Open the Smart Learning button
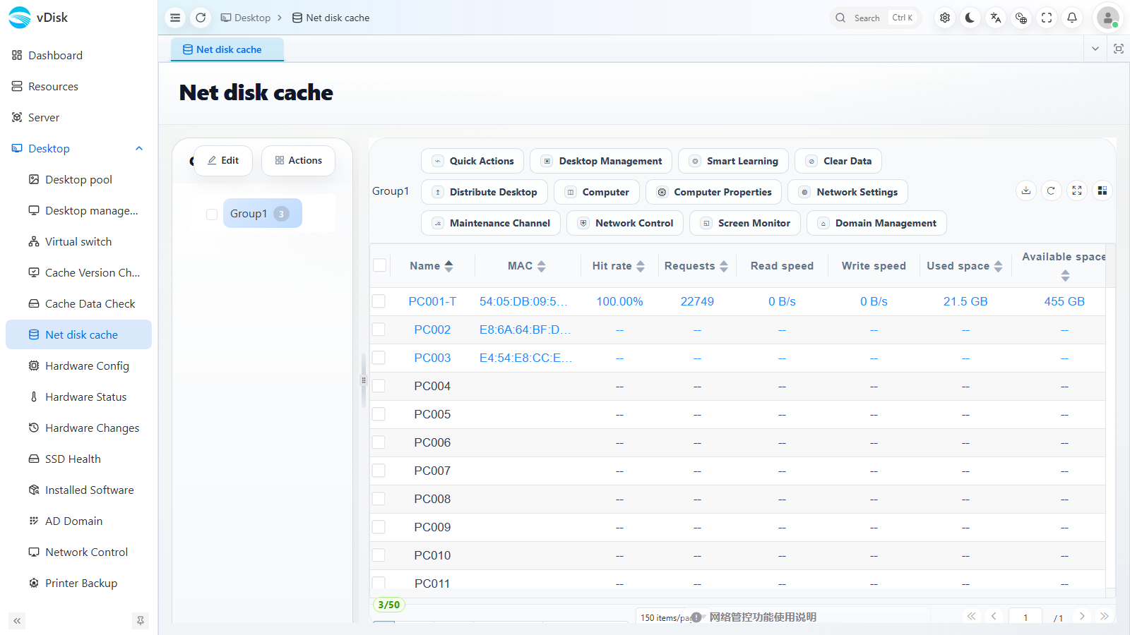Screen dimensions: 1130x635 tap(734, 161)
